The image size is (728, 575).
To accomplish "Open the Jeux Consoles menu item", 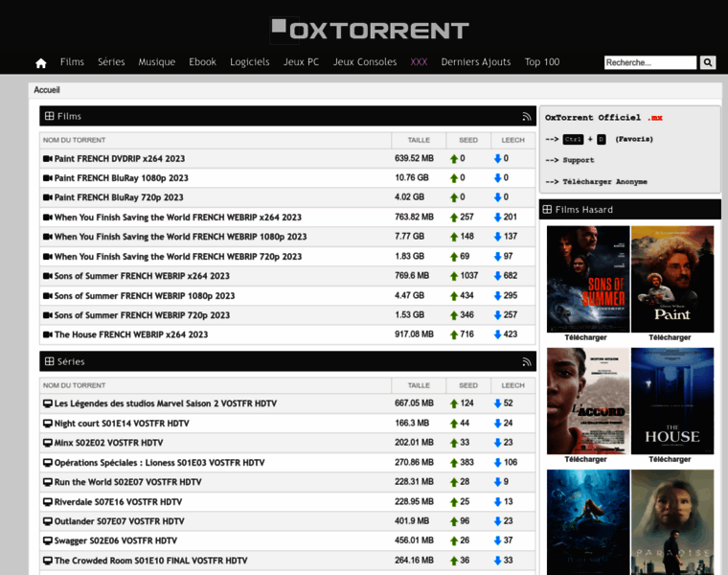I will pyautogui.click(x=365, y=61).
